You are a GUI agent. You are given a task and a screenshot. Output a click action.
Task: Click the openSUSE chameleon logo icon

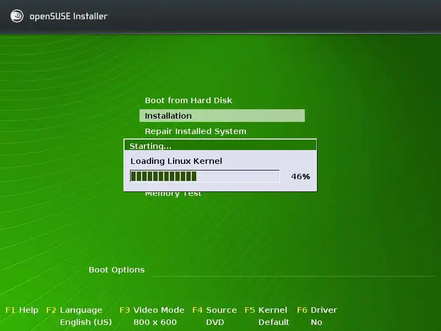[x=17, y=16]
